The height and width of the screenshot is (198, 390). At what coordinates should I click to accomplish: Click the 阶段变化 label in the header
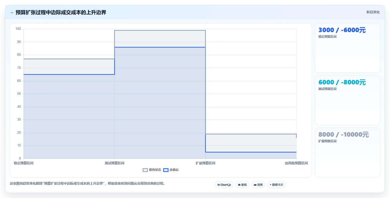373,12
